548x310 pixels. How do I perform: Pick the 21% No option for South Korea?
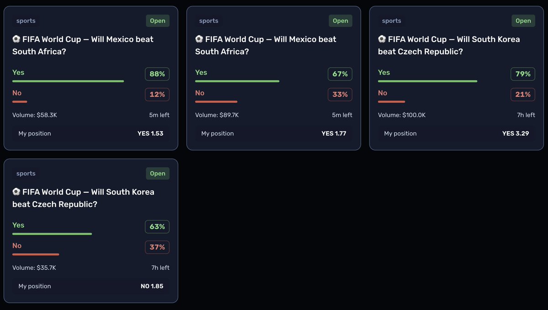pyautogui.click(x=523, y=95)
